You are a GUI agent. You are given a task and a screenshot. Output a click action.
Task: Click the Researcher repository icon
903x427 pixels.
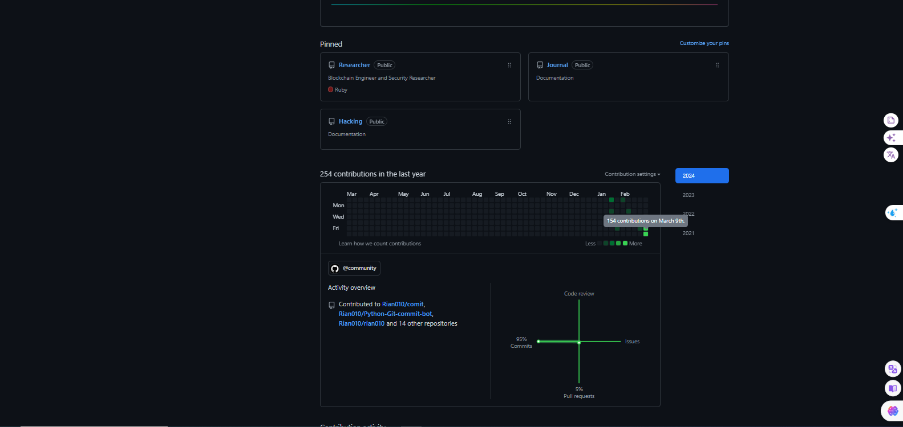coord(331,65)
